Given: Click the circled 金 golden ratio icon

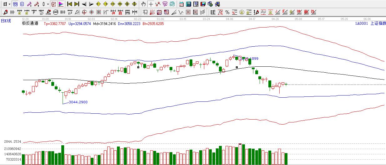Looking at the screenshot, I should pos(242,12).
